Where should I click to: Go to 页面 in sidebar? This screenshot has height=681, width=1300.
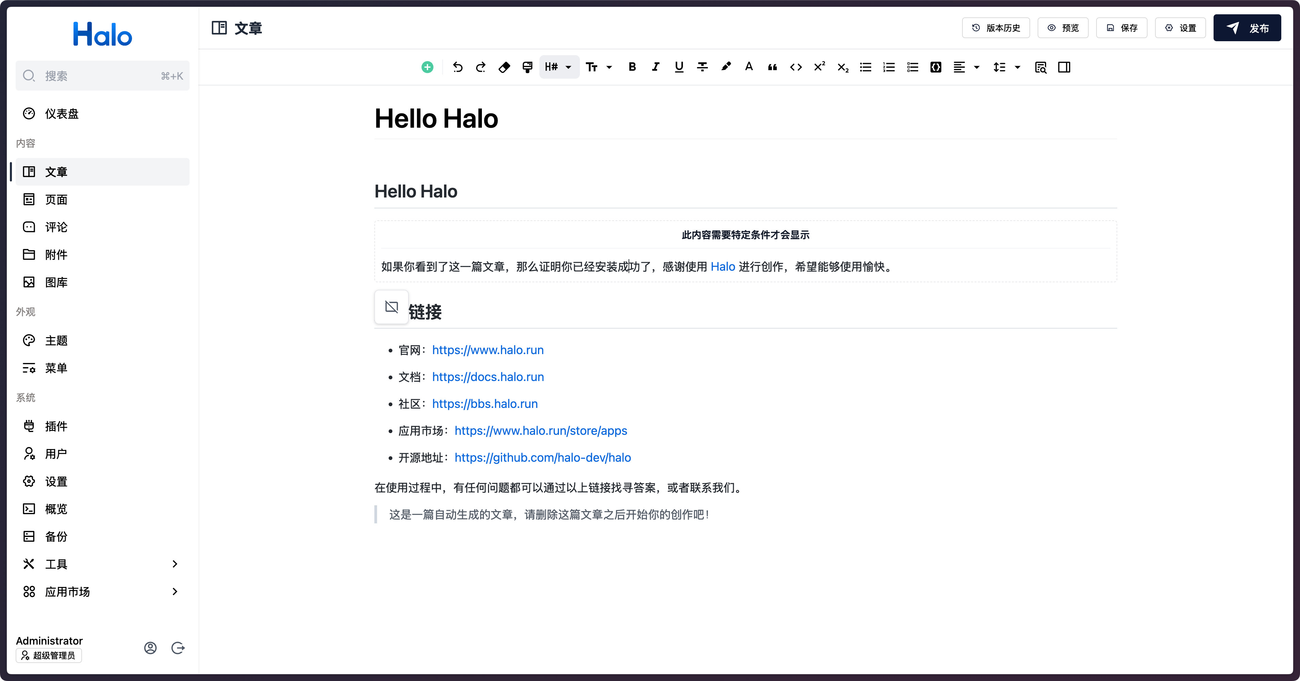102,200
